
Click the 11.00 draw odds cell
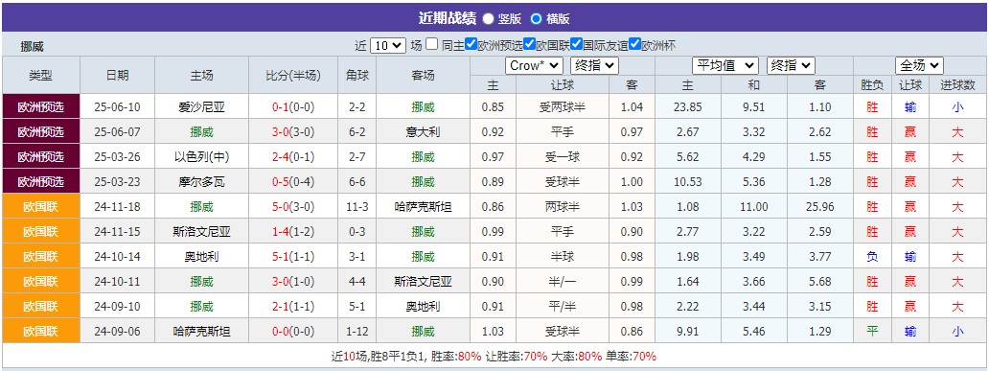(754, 207)
